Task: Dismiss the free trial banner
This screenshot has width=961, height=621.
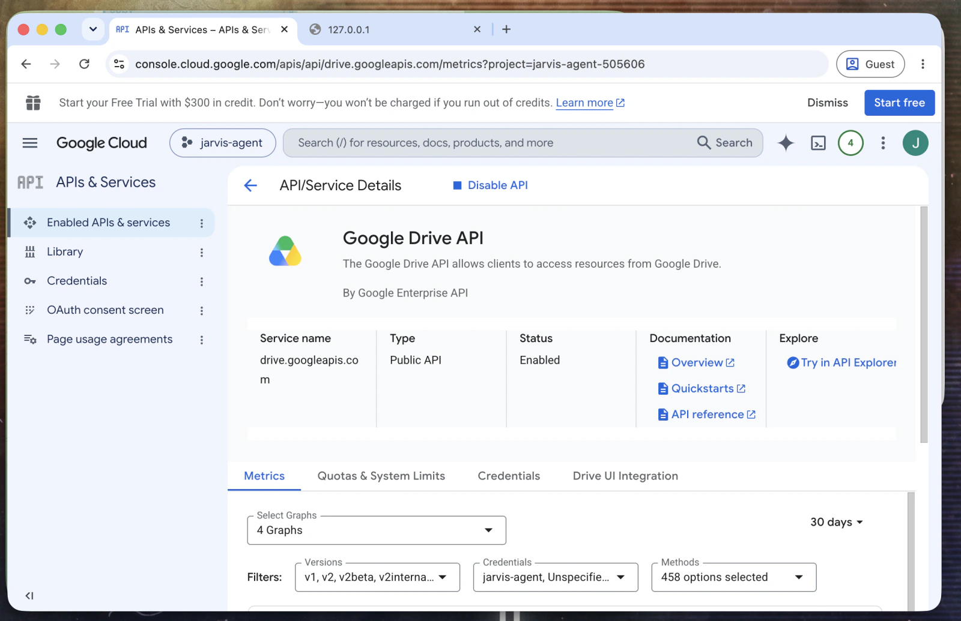Action: coord(828,103)
